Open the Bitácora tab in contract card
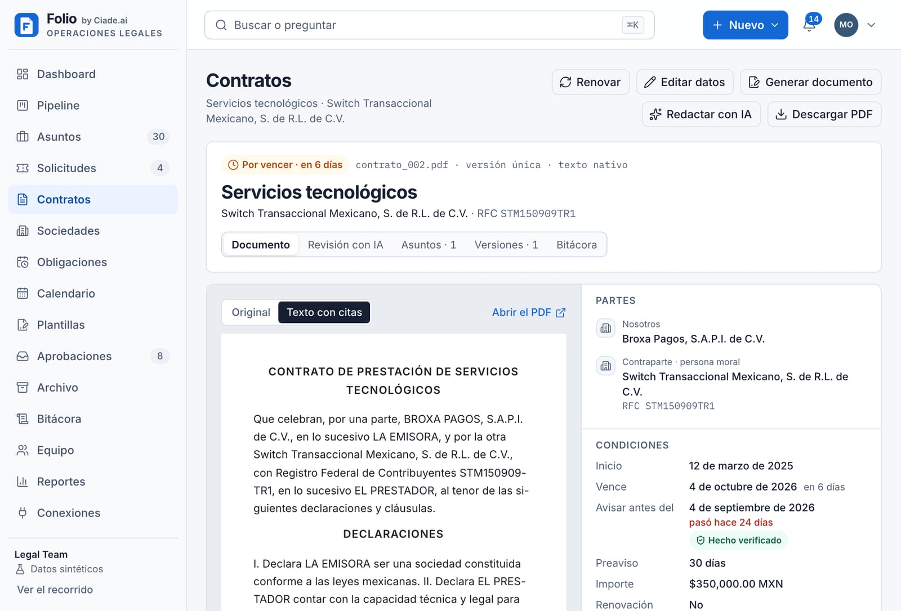This screenshot has height=611, width=901. coord(577,245)
